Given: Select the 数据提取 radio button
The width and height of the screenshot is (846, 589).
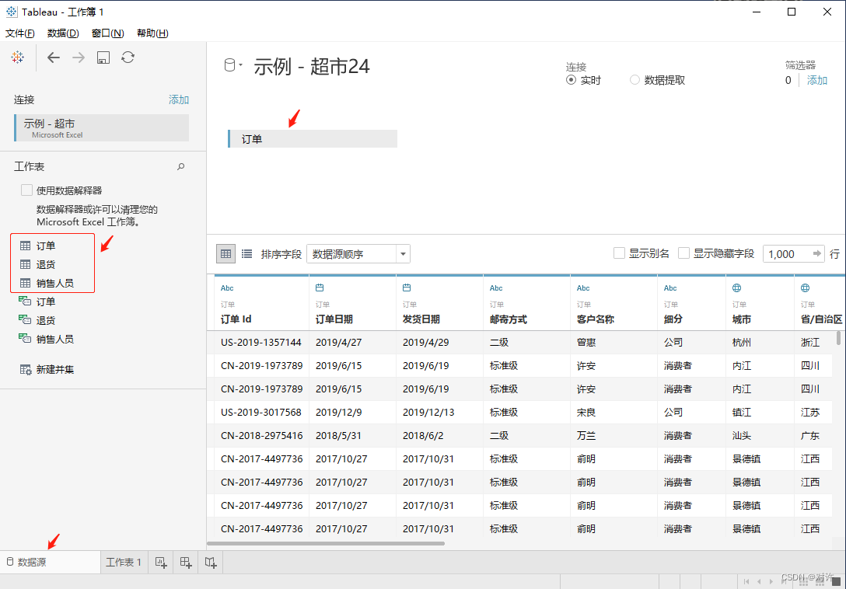Looking at the screenshot, I should [634, 80].
